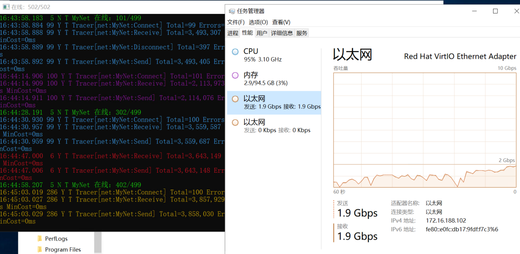Select the 内存 memory circle icon
520x254 pixels.
(x=235, y=75)
